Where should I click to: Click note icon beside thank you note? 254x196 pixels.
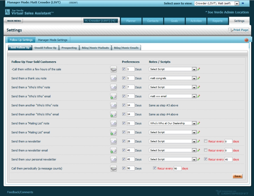coord(113,78)
